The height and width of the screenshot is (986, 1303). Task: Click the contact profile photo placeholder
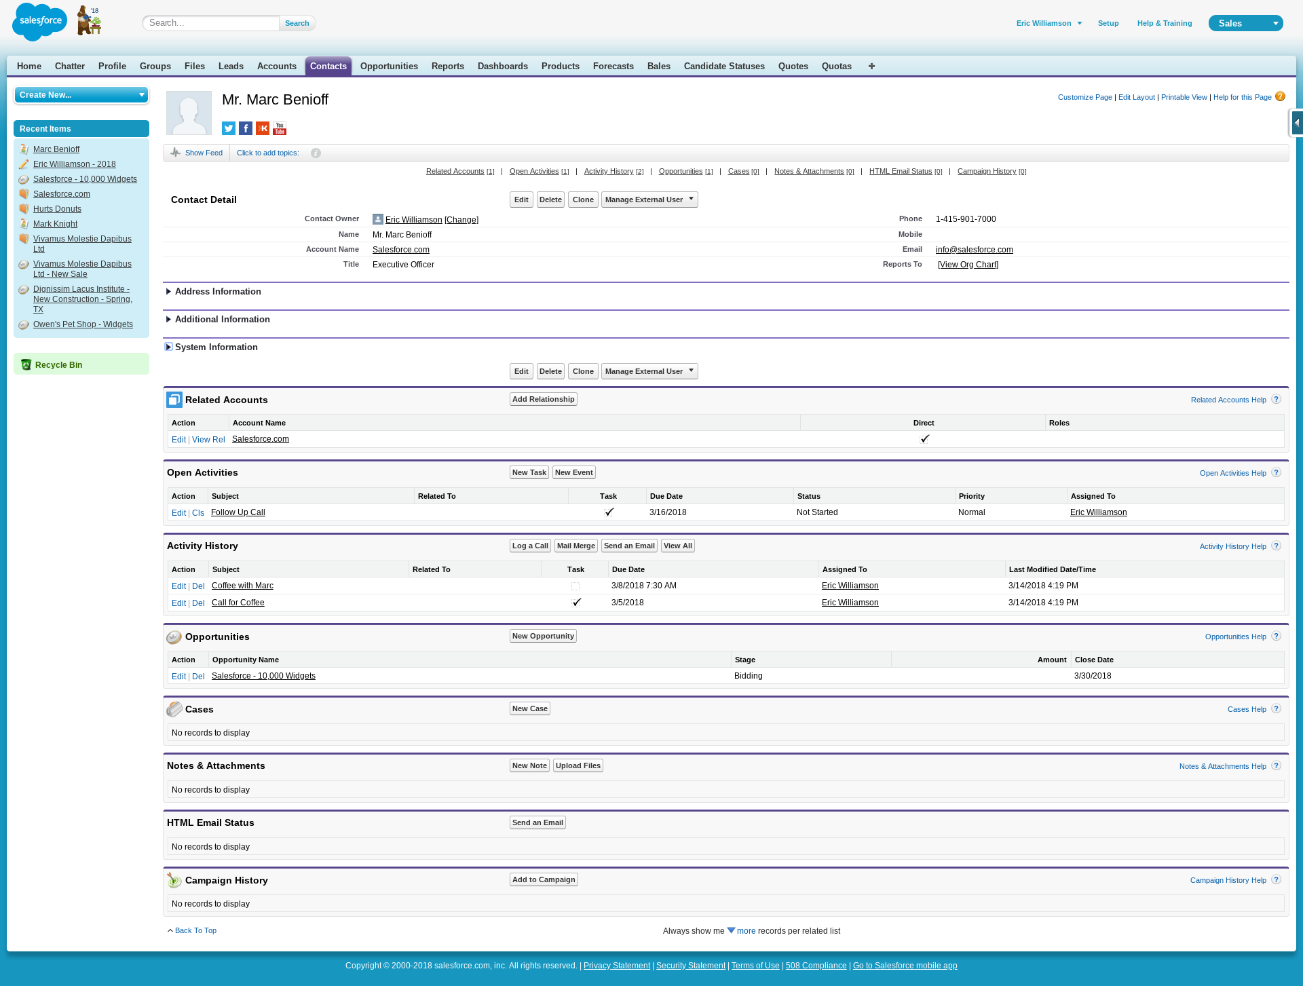click(x=189, y=113)
